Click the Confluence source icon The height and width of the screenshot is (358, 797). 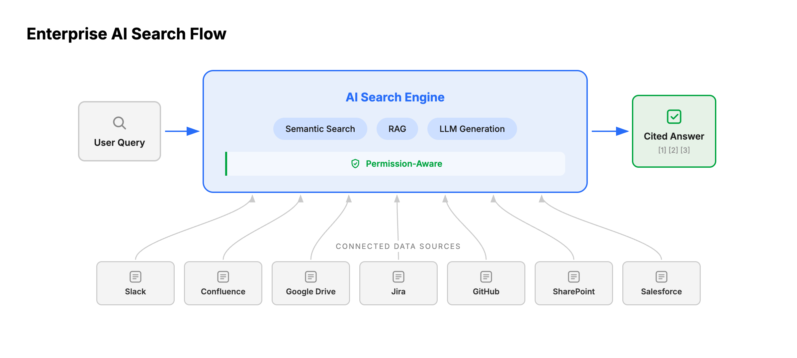pyautogui.click(x=223, y=276)
